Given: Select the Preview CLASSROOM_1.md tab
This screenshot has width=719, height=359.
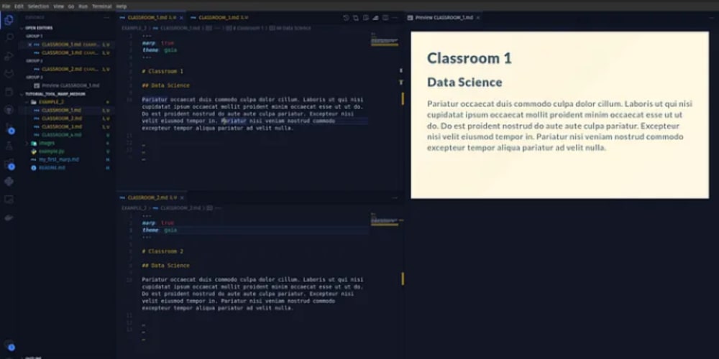Looking at the screenshot, I should pyautogui.click(x=444, y=18).
